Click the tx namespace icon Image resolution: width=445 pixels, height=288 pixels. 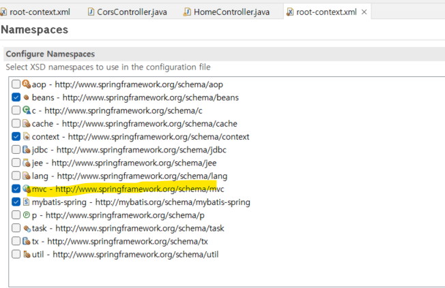pyautogui.click(x=27, y=241)
